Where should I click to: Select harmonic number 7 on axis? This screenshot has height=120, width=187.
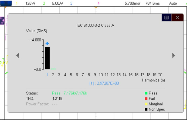(83, 75)
